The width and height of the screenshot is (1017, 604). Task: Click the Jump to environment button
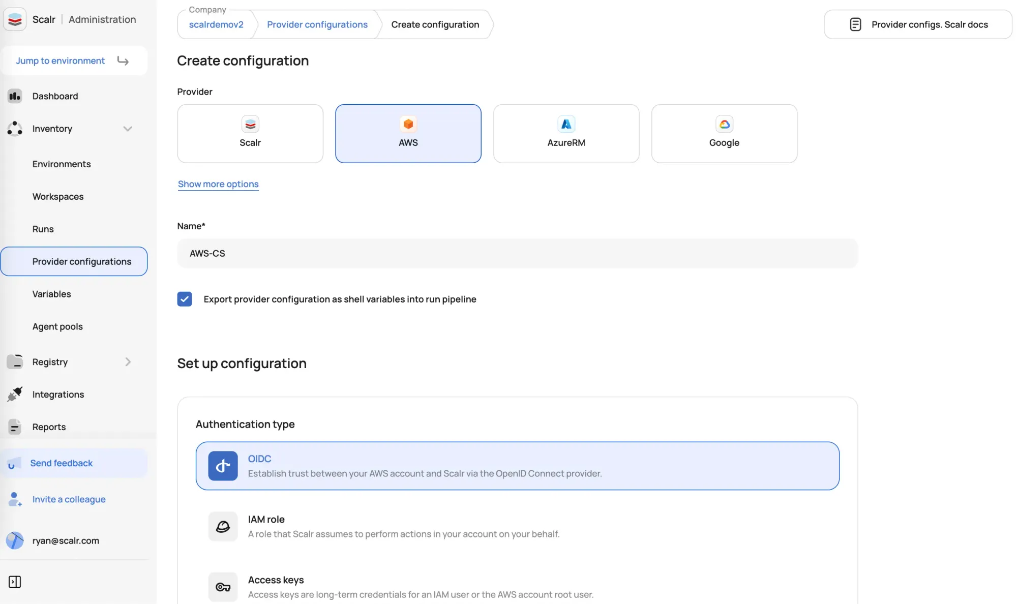click(74, 61)
